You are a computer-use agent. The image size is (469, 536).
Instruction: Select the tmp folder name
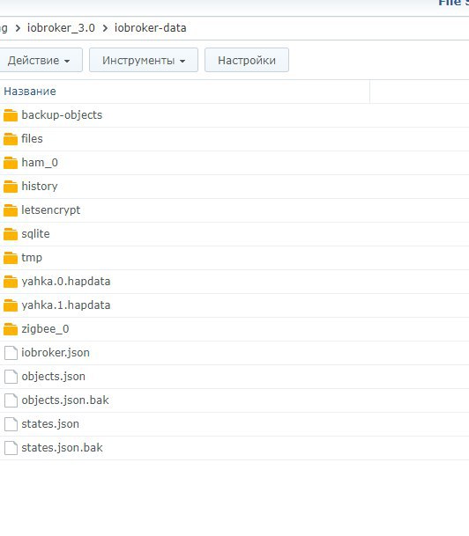pyautogui.click(x=32, y=258)
